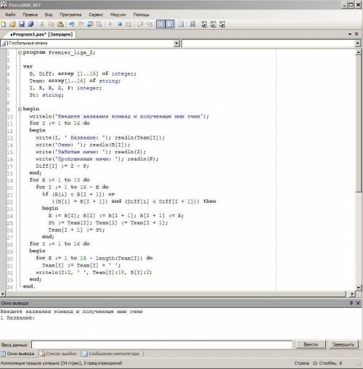363x369 pixels.
Task: Click the Ввести button
Action: click(x=311, y=344)
